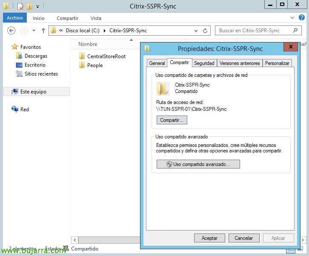Open Explorer help with the question mark icon
309x256 pixels.
(x=301, y=17)
